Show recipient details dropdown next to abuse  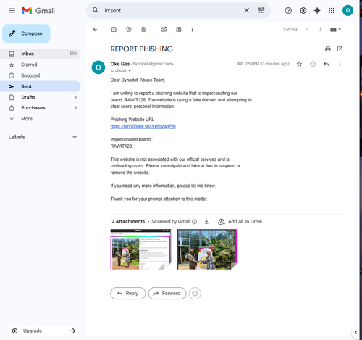(130, 71)
